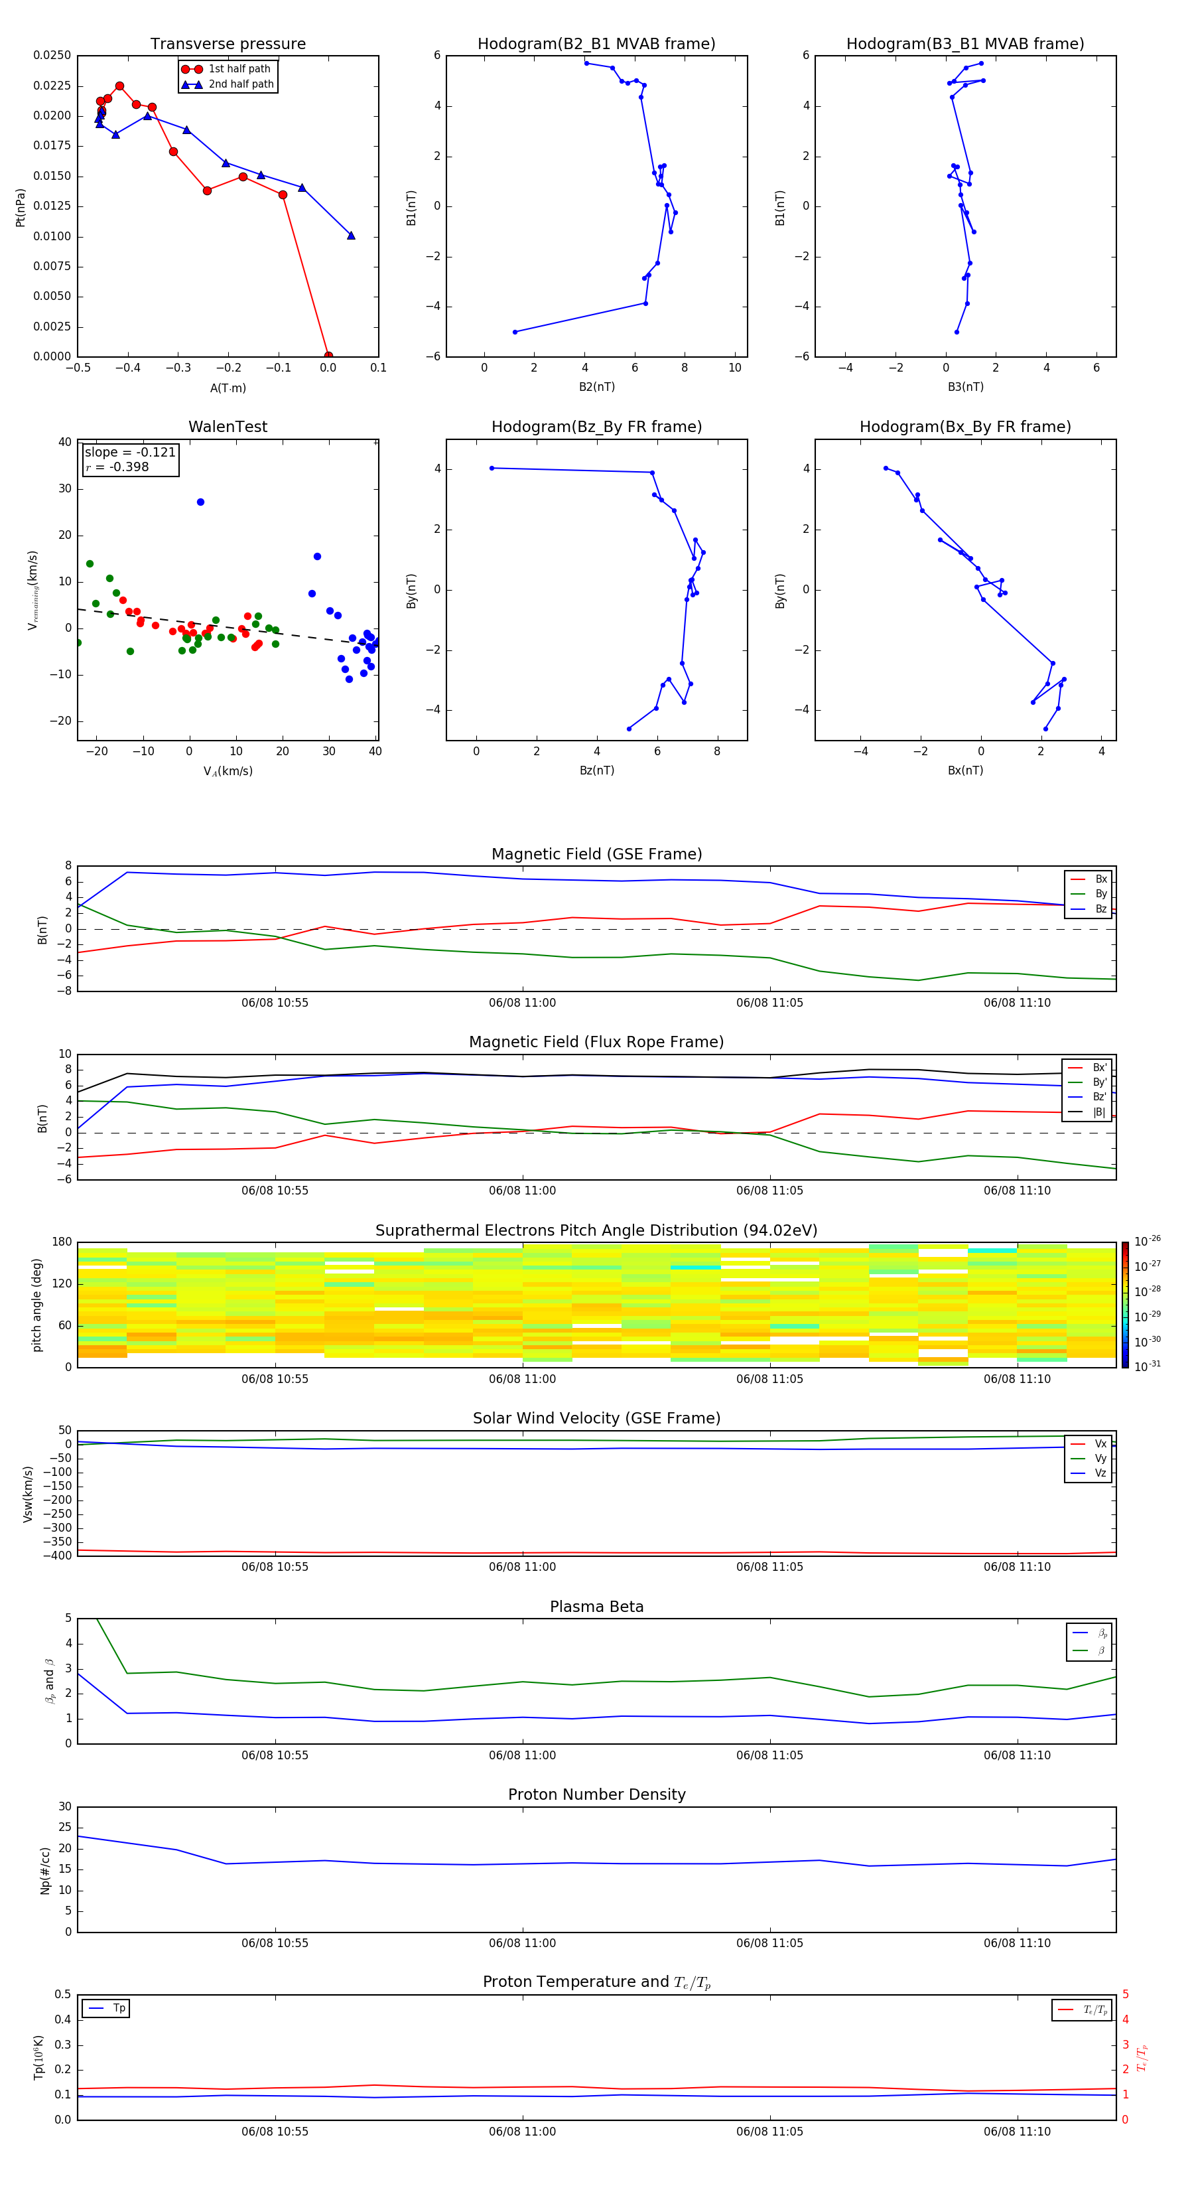Click the zero-pressure red point in Transverse pressure

(328, 356)
